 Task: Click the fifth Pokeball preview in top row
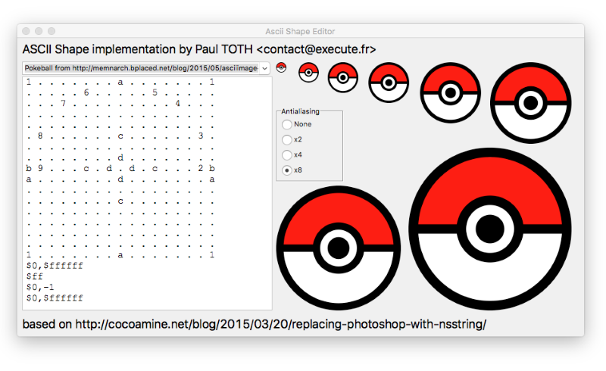451,92
